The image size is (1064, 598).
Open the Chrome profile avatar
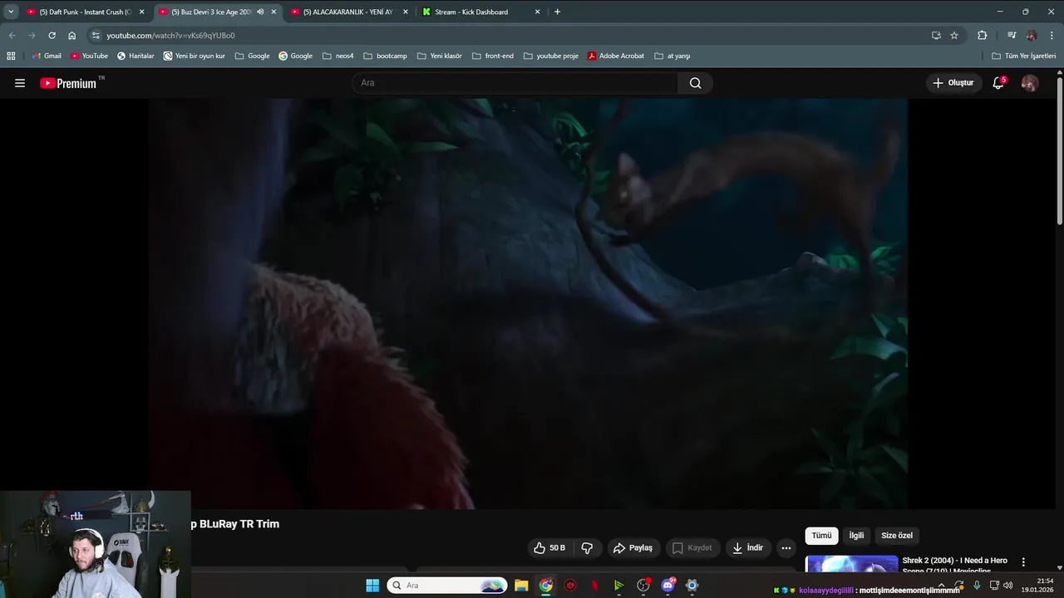coord(1032,36)
